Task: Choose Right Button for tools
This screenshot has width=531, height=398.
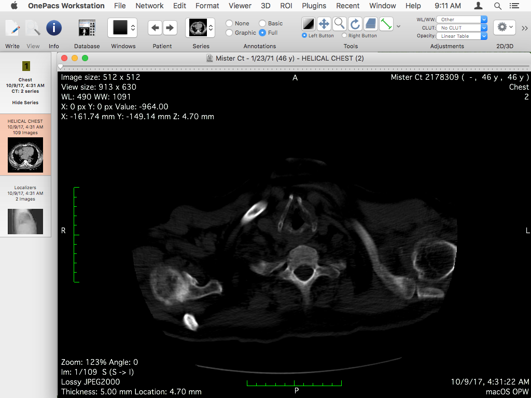Action: [344, 35]
